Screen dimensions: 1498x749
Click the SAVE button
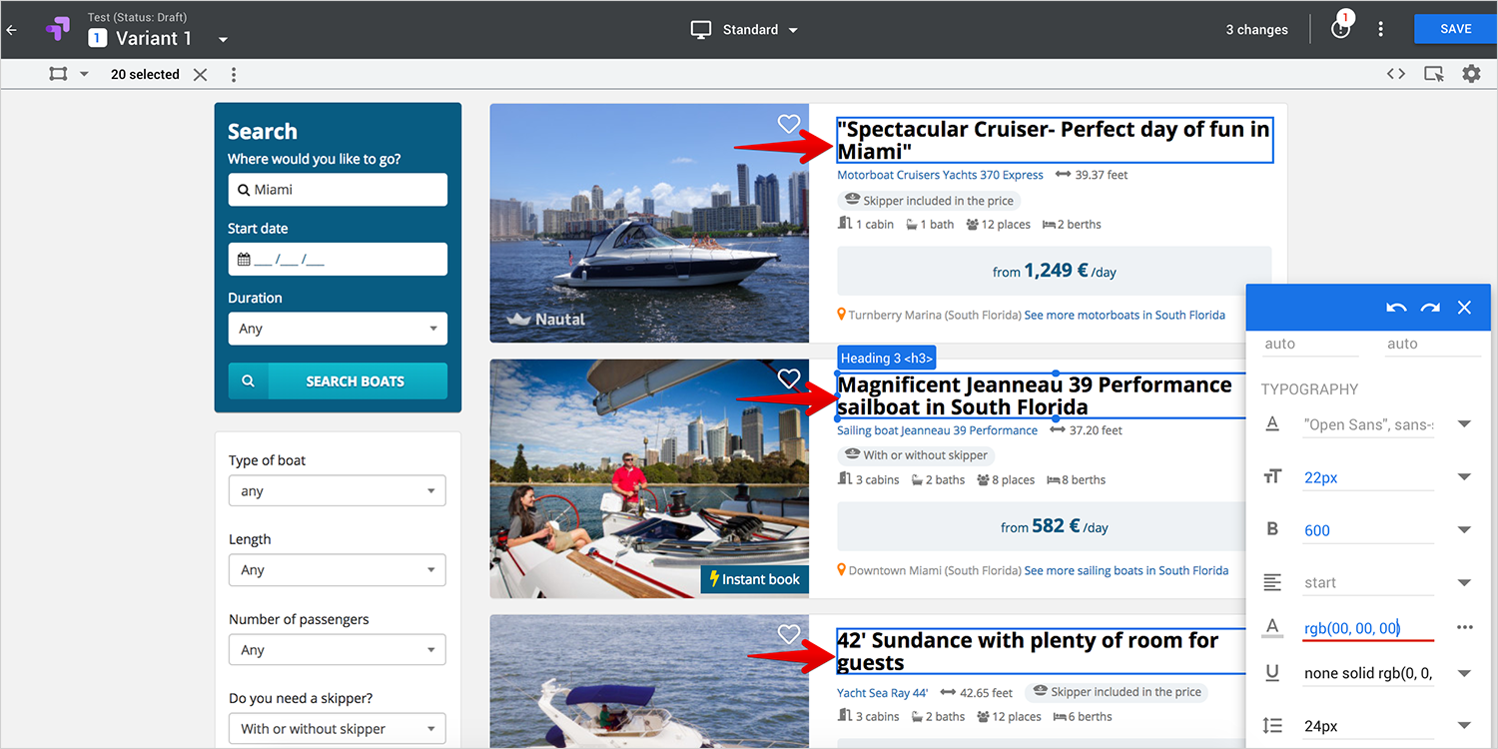(x=1455, y=29)
